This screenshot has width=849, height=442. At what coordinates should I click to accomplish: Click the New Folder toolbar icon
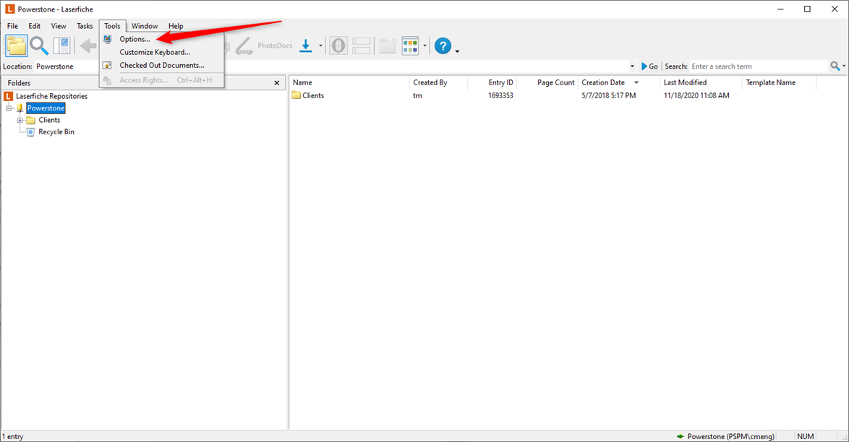[387, 46]
